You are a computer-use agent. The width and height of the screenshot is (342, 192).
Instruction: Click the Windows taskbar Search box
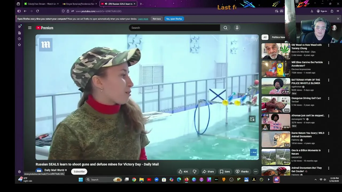pos(104,180)
